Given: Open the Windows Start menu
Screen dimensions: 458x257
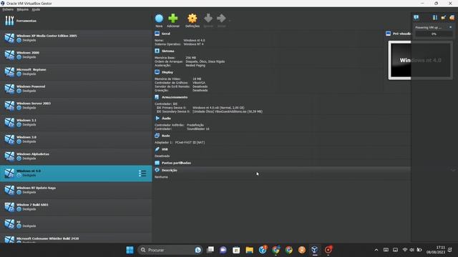Looking at the screenshot, I should click(130, 250).
